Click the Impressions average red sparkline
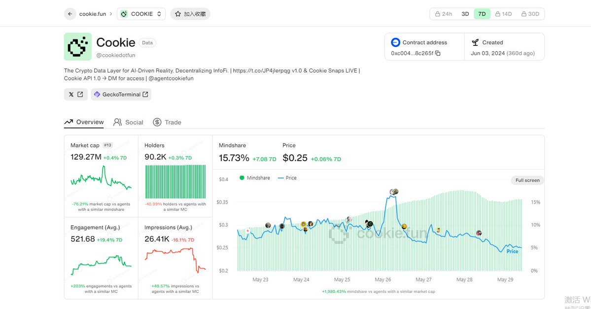The width and height of the screenshot is (591, 309). pyautogui.click(x=175, y=260)
